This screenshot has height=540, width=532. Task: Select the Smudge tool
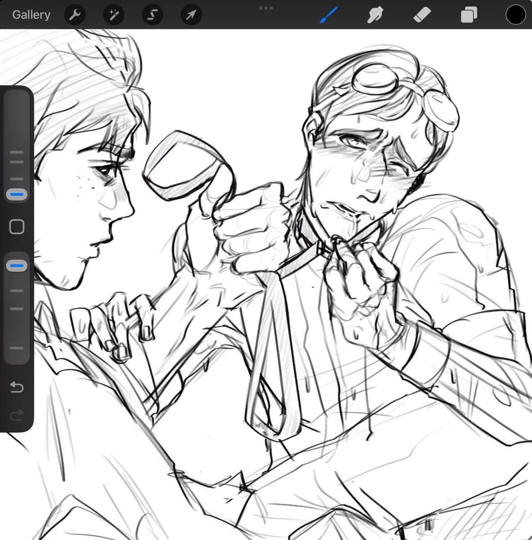(x=375, y=15)
